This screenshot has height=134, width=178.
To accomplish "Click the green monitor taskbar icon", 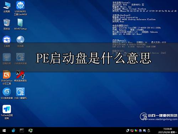I will [x=31, y=130].
